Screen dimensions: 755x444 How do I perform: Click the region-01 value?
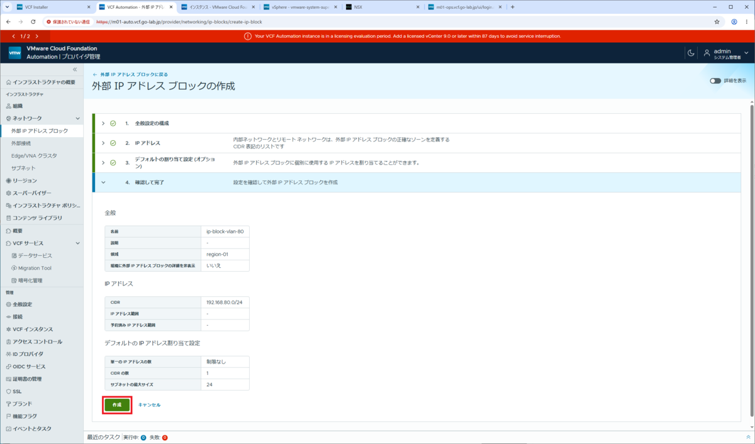click(x=217, y=254)
